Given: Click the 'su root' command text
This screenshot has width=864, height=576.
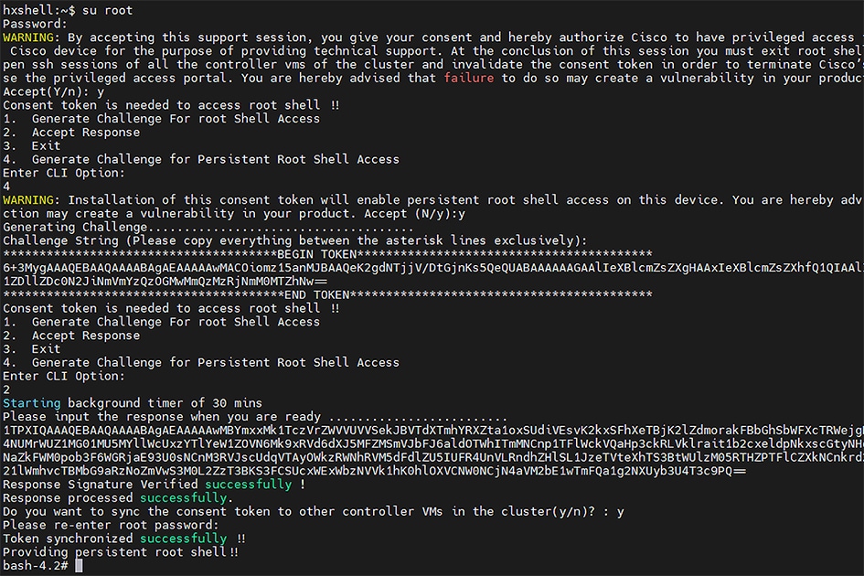Looking at the screenshot, I should pyautogui.click(x=108, y=10).
